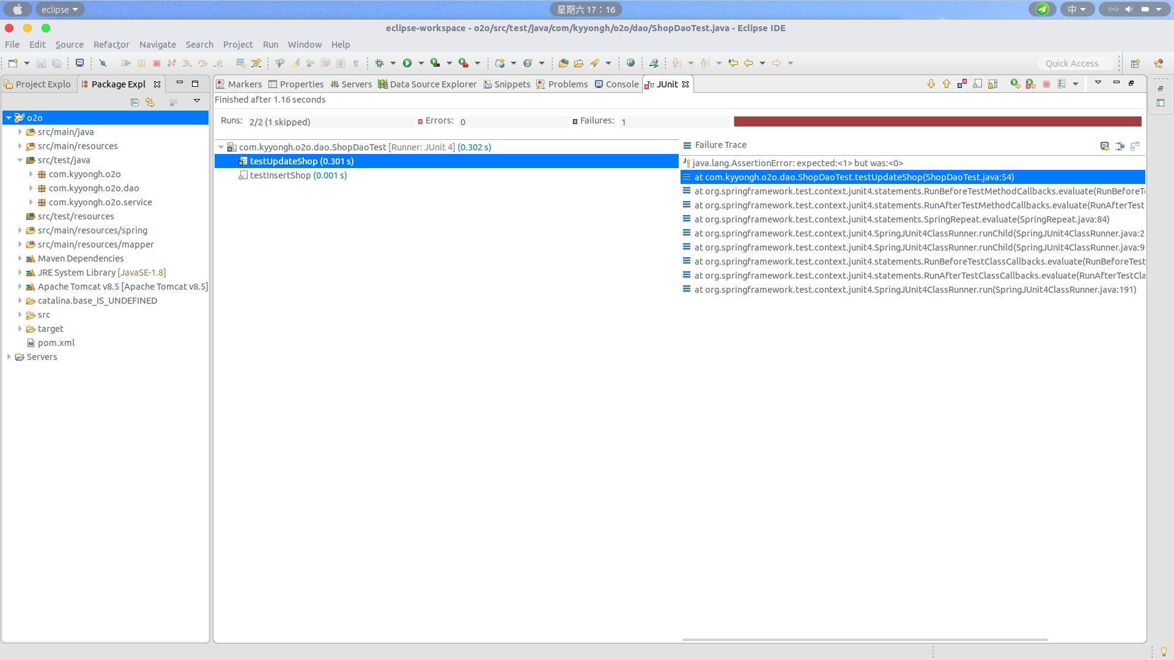Expand the src/main/java source folder

23,131
